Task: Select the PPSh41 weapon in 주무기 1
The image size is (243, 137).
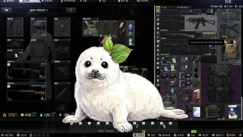Action: (27, 71)
